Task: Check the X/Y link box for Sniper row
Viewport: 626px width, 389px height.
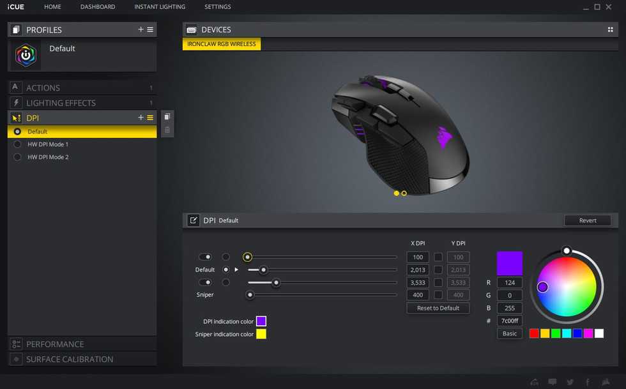Action: [438, 294]
